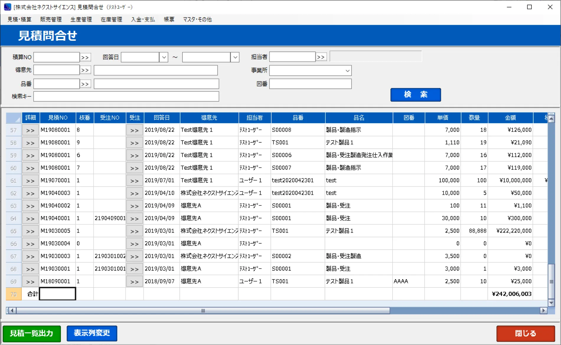
Task: Select grid row header 63
Action: [14, 206]
